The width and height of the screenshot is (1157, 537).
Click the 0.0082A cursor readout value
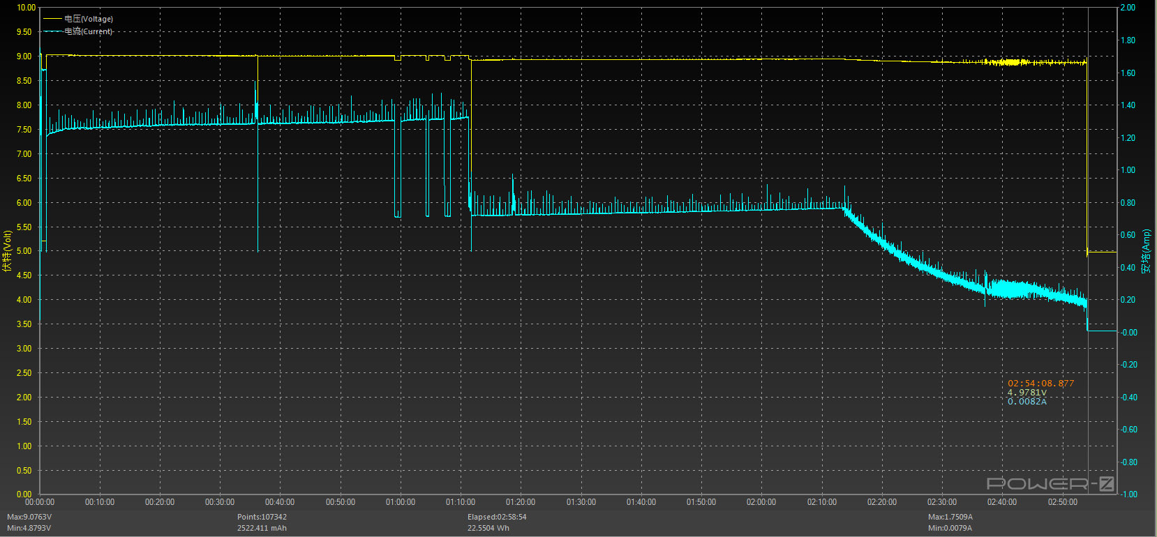(x=1027, y=402)
